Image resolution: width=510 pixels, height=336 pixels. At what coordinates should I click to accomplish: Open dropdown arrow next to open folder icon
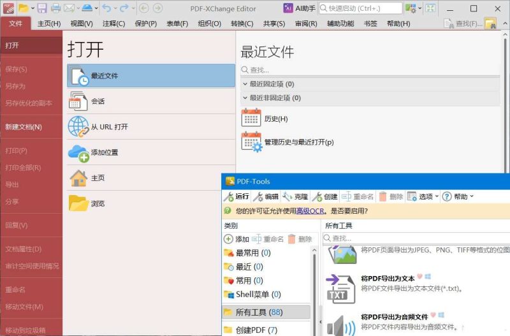pos(33,8)
